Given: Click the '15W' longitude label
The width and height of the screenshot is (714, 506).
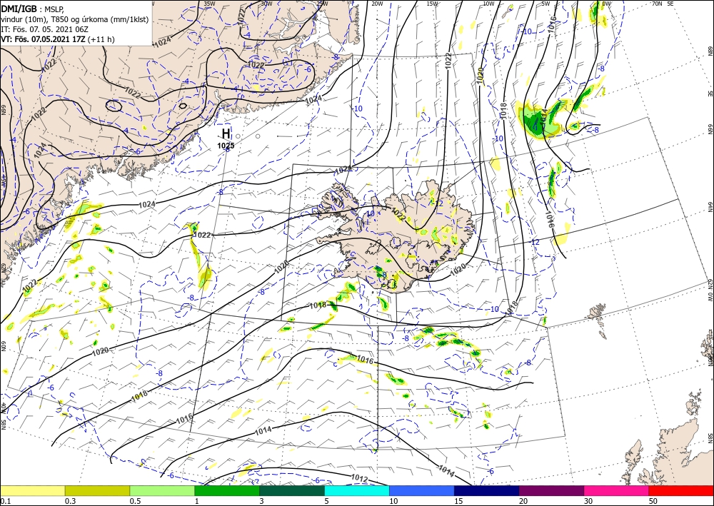Looking at the screenshot, I should pos(433,4).
